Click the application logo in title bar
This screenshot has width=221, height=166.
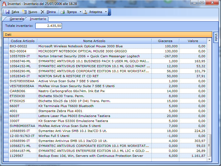point(4,4)
